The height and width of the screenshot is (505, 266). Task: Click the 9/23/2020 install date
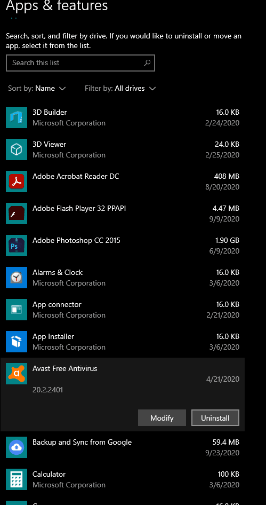coord(222,453)
